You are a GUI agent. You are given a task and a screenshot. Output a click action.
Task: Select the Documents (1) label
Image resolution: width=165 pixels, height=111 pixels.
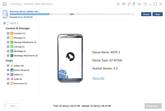tap(20, 83)
